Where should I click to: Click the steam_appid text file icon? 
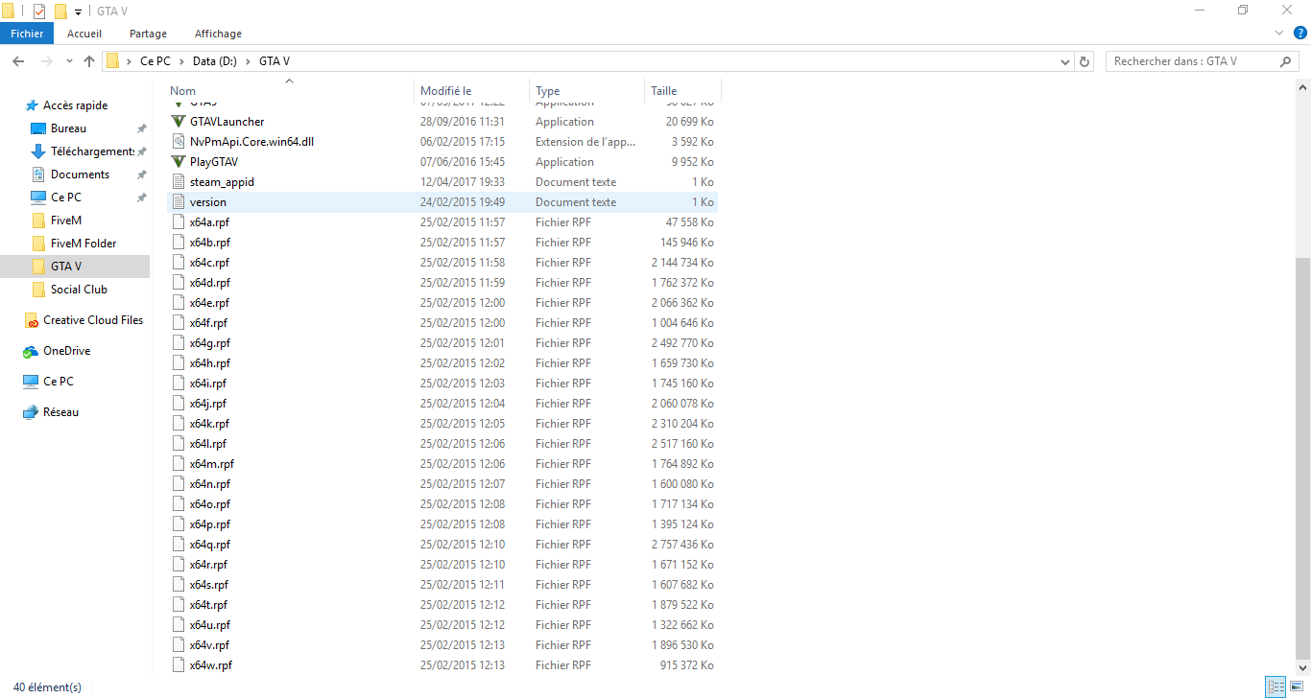[x=179, y=182]
